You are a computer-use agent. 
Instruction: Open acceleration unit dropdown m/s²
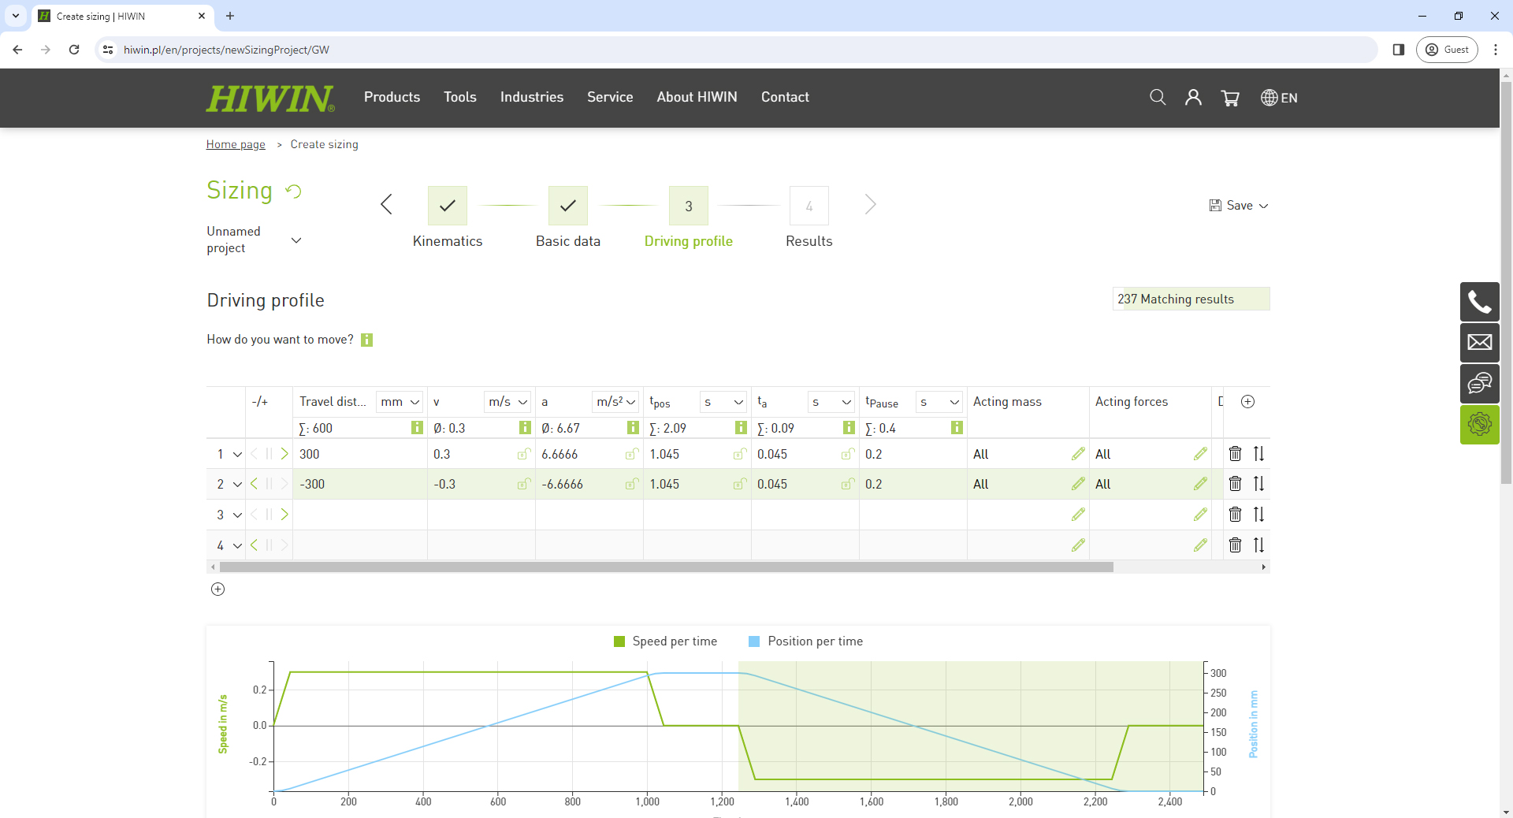615,402
